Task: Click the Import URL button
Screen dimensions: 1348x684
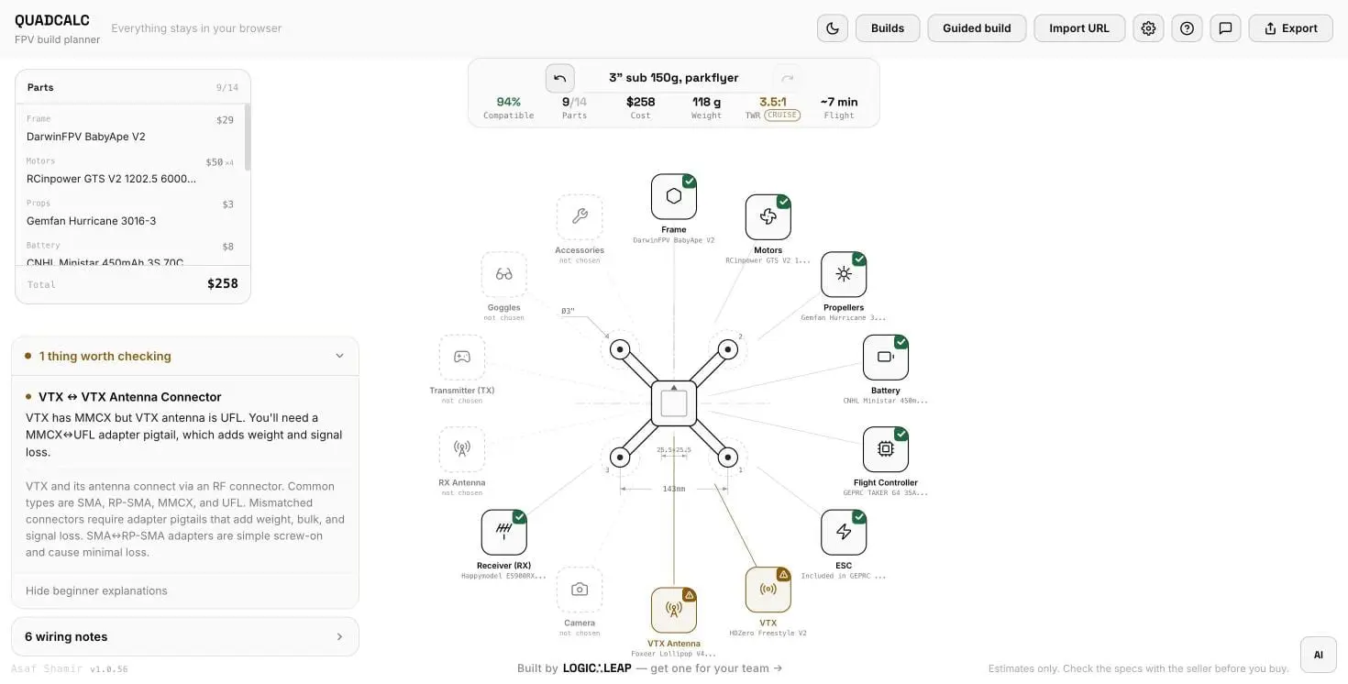Action: [1079, 28]
